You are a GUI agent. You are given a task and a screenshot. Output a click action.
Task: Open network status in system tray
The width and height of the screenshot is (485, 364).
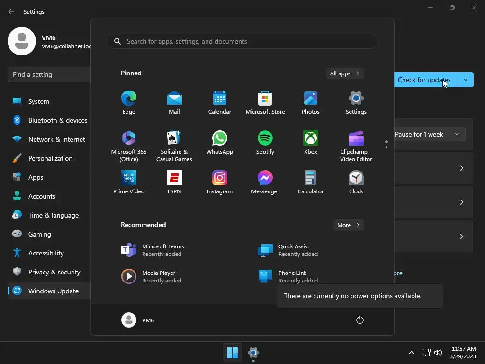(427, 353)
